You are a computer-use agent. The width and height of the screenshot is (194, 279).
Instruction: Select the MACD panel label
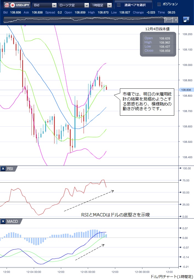(x=12, y=221)
